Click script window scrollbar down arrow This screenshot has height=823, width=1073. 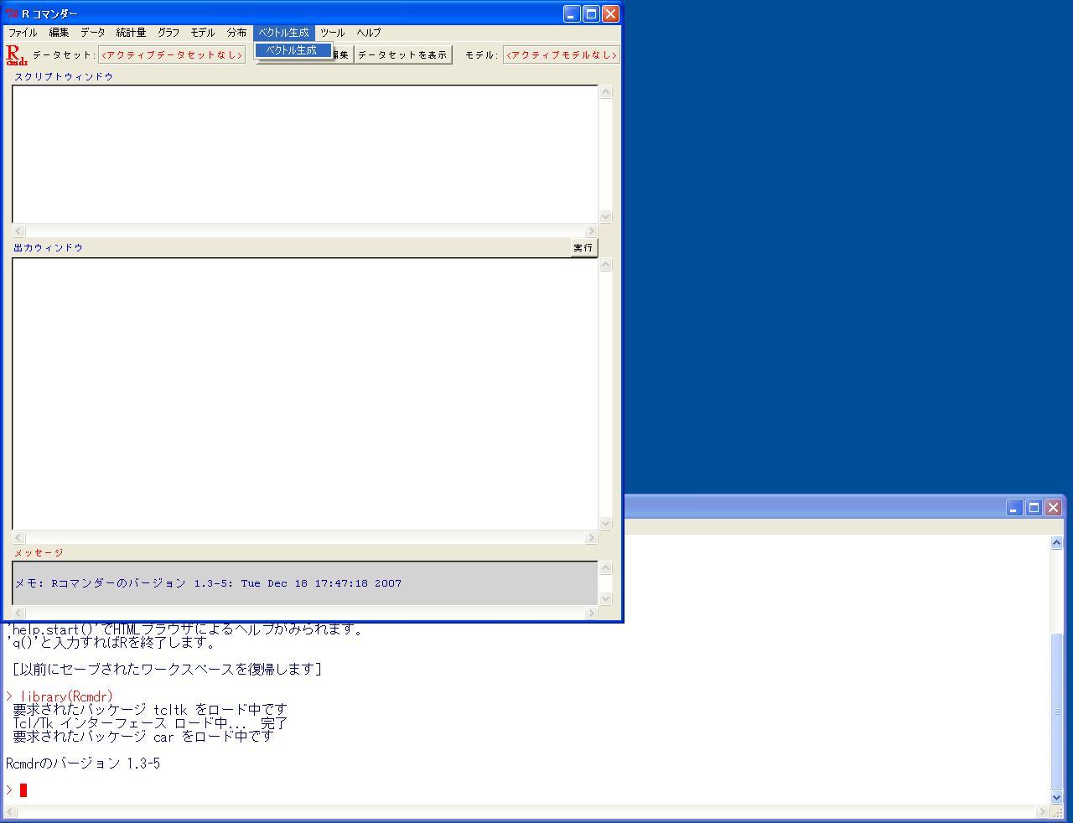pyautogui.click(x=605, y=216)
